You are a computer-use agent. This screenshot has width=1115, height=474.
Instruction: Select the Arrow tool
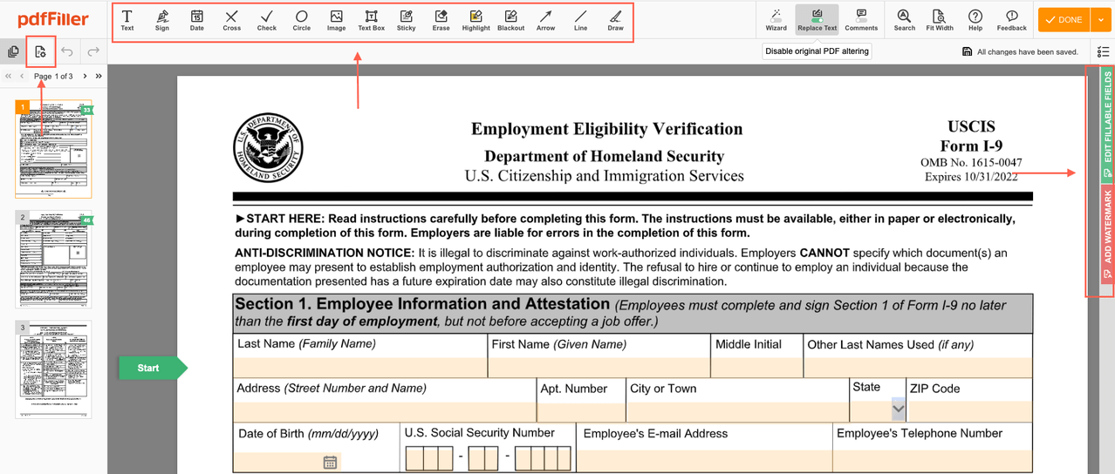tap(545, 20)
